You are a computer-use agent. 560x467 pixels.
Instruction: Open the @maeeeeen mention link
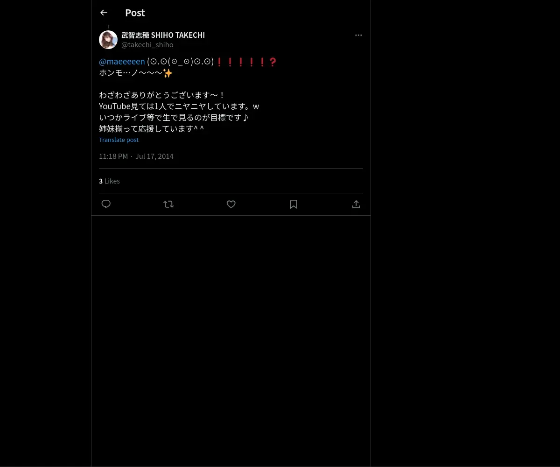click(x=122, y=61)
